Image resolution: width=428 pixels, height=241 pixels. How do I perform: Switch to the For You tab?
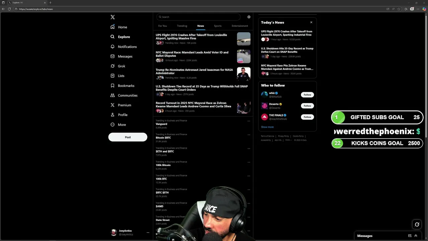pos(163,26)
